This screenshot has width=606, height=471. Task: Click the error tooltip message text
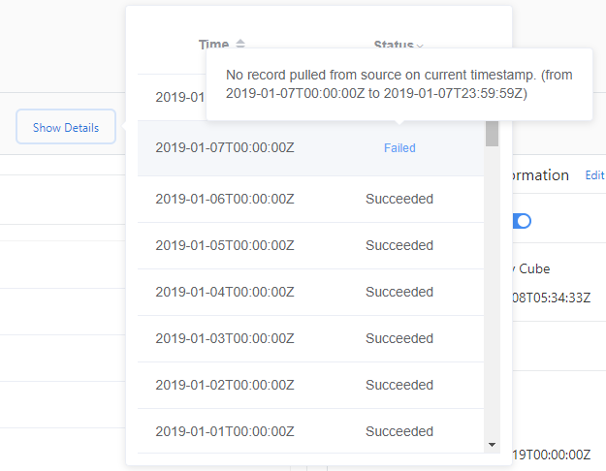pos(398,84)
